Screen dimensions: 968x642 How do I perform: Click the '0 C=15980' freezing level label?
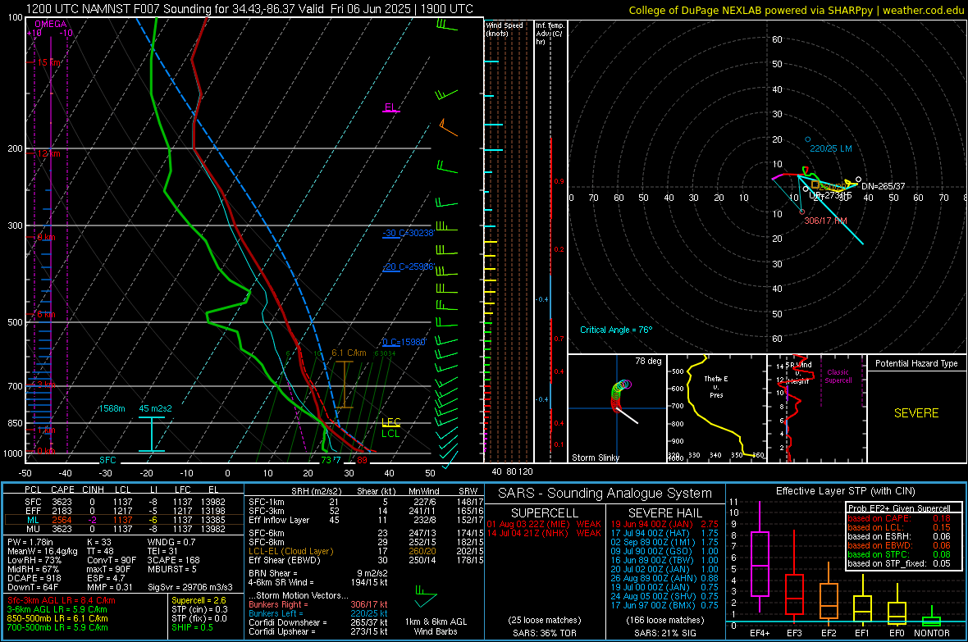404,342
